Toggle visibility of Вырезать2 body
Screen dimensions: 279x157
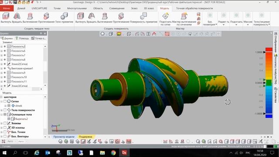point(9,119)
